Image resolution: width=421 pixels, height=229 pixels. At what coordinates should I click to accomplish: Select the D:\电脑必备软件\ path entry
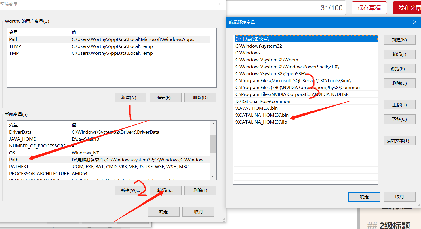[306, 39]
